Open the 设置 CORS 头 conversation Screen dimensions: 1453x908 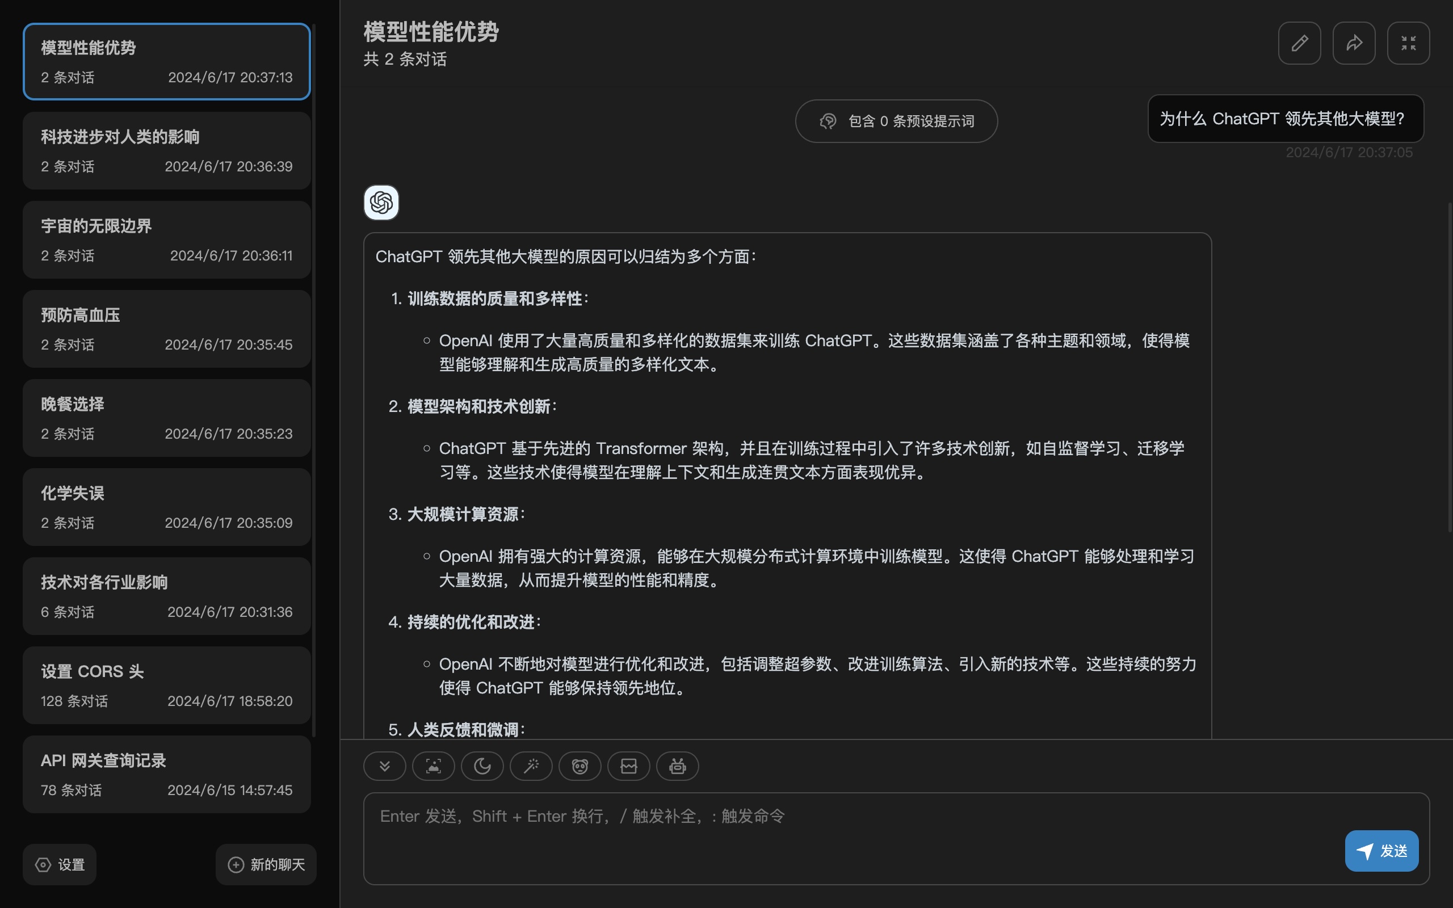point(167,685)
